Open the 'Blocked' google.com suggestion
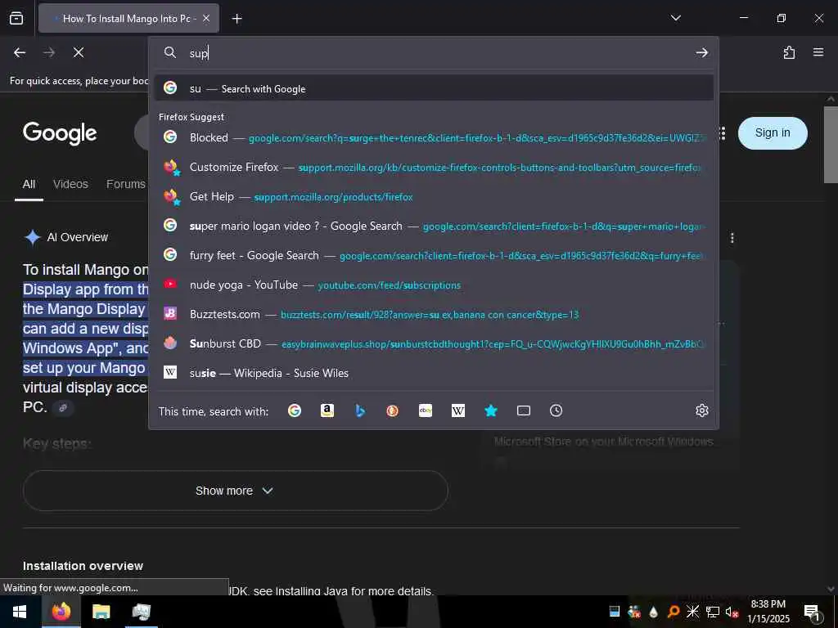 pyautogui.click(x=434, y=137)
